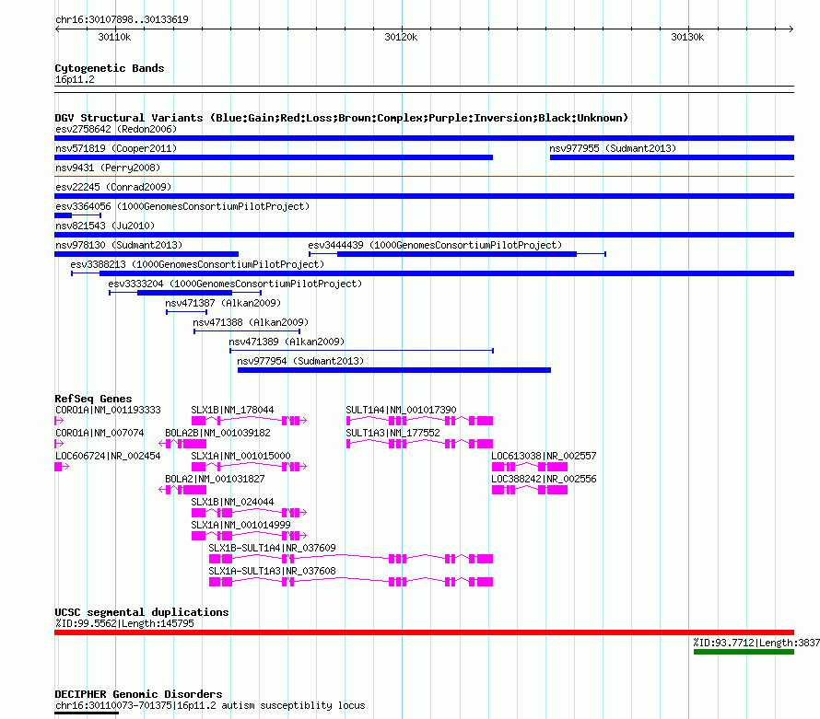Click the blue bar below nsv977955

[x=672, y=157]
